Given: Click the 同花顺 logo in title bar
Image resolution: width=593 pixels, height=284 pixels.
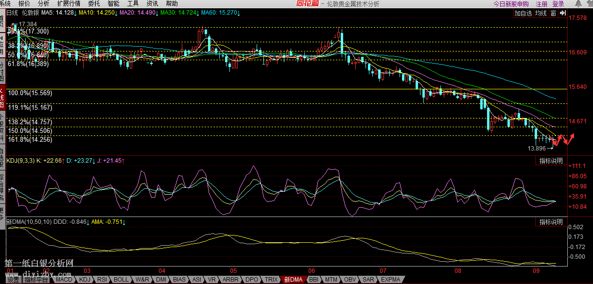Looking at the screenshot, I should pos(309,4).
